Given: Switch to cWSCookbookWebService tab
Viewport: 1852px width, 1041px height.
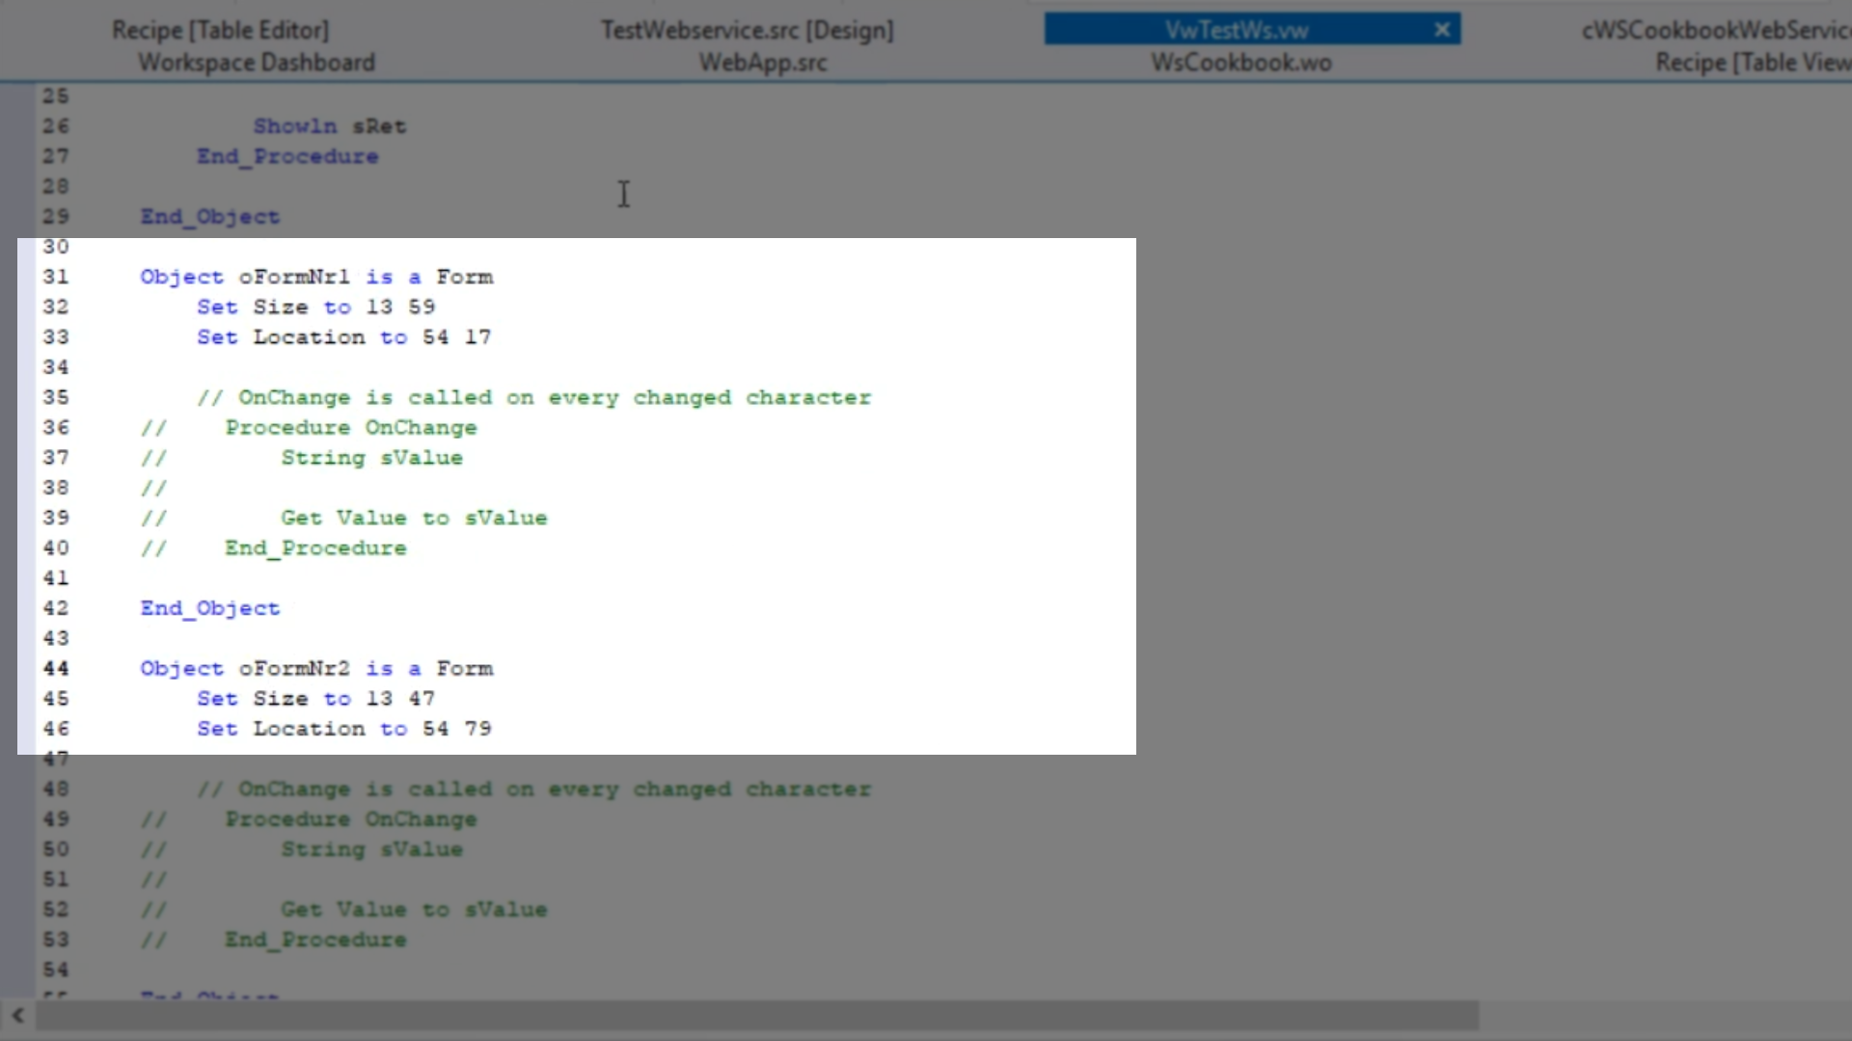Looking at the screenshot, I should pos(1715,30).
